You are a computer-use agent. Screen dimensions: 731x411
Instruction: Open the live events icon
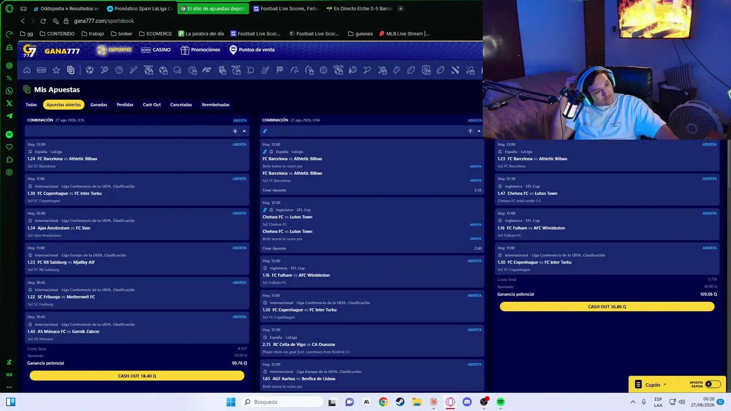(41, 70)
